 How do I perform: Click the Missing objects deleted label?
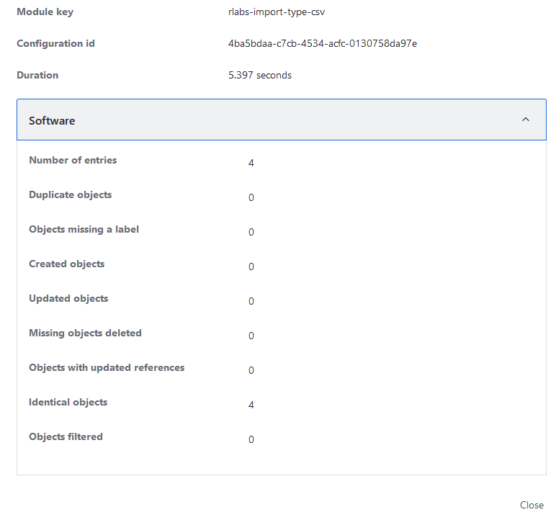tap(85, 333)
